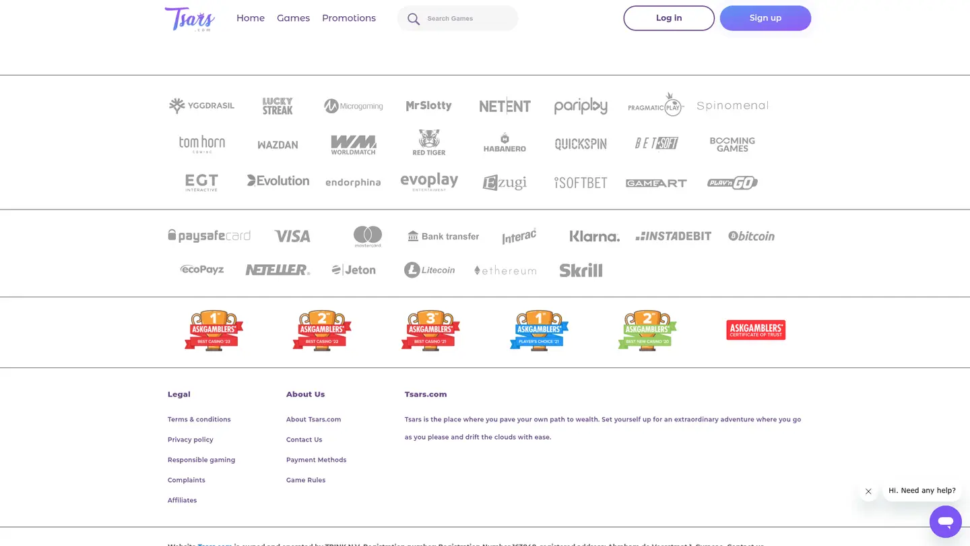970x546 pixels.
Task: Click the ecoPayz payment logo
Action: pos(201,270)
